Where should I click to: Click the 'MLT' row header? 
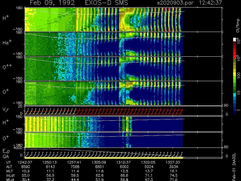pyautogui.click(x=9, y=171)
